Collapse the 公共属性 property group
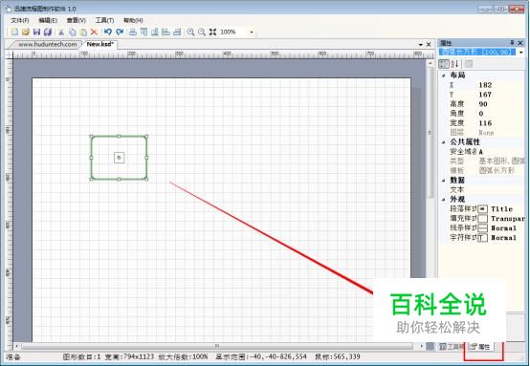This screenshot has height=366, width=530. coord(444,142)
